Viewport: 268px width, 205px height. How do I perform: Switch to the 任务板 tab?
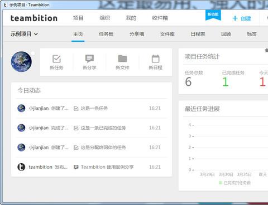click(106, 34)
